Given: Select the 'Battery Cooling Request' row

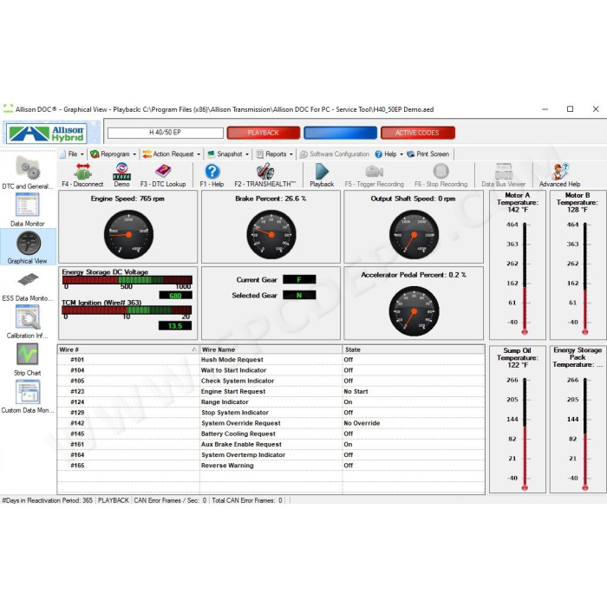Looking at the screenshot, I should (271, 434).
